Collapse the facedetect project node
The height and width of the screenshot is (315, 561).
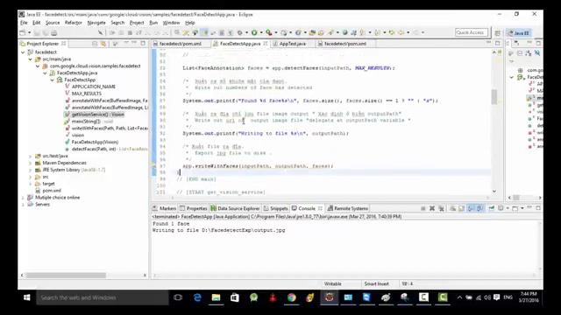click(x=24, y=52)
